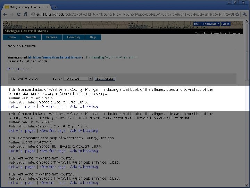Open the browser wrench settings menu
The width and height of the screenshot is (250, 188).
pos(244,14)
